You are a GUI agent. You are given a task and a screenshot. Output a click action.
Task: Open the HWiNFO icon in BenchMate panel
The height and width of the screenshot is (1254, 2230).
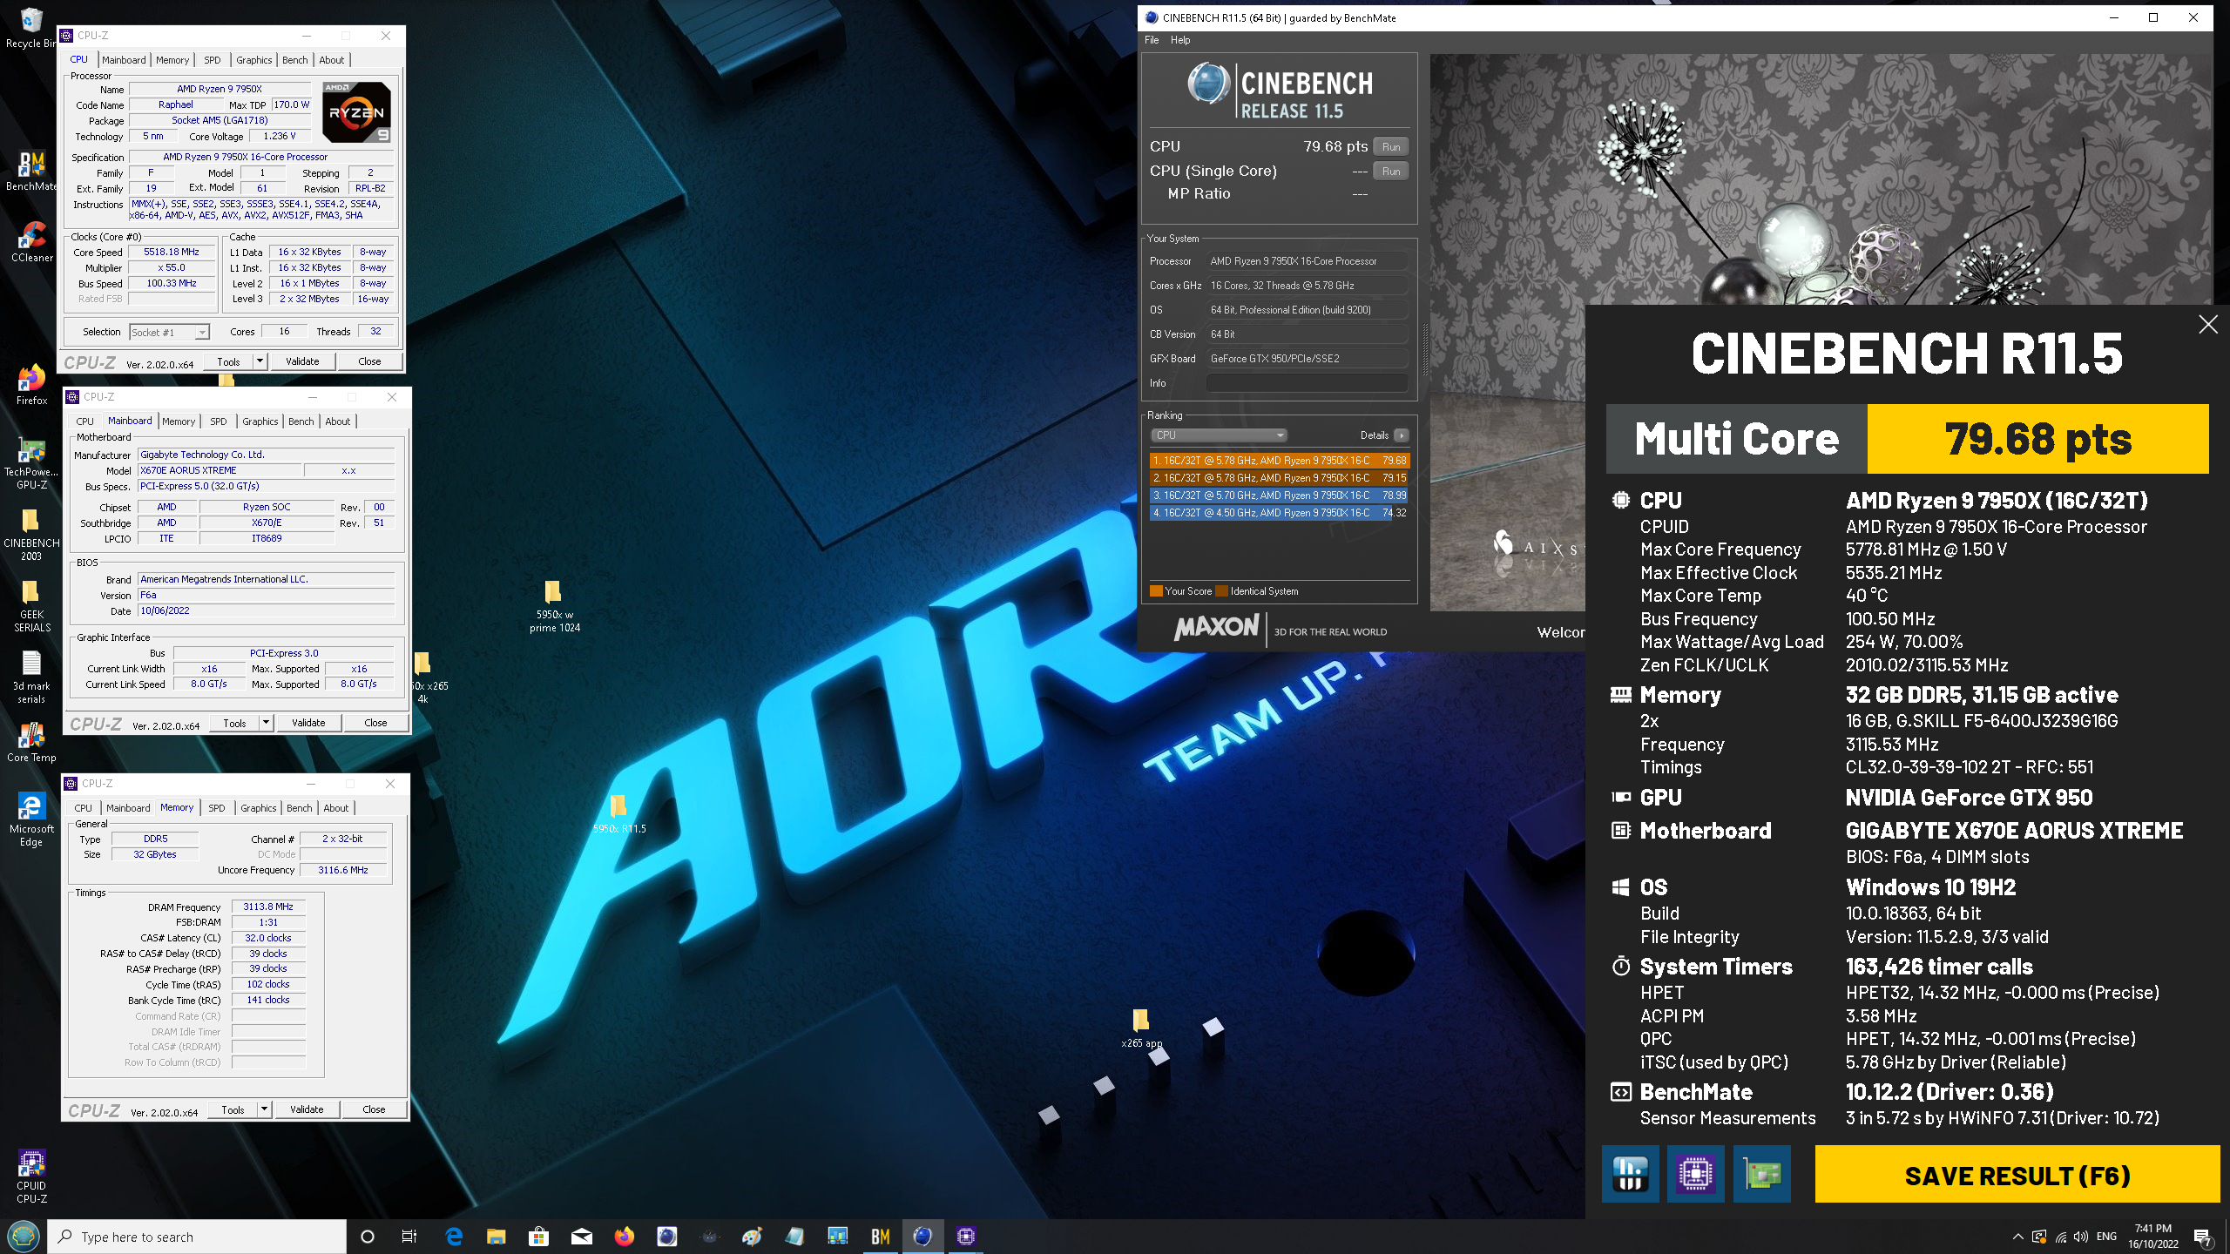pos(1630,1174)
